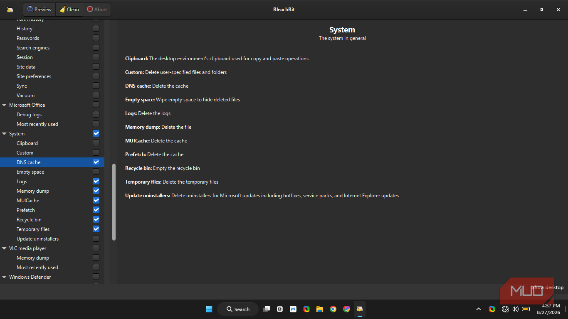Open the BleachBit application menu icon

point(10,10)
